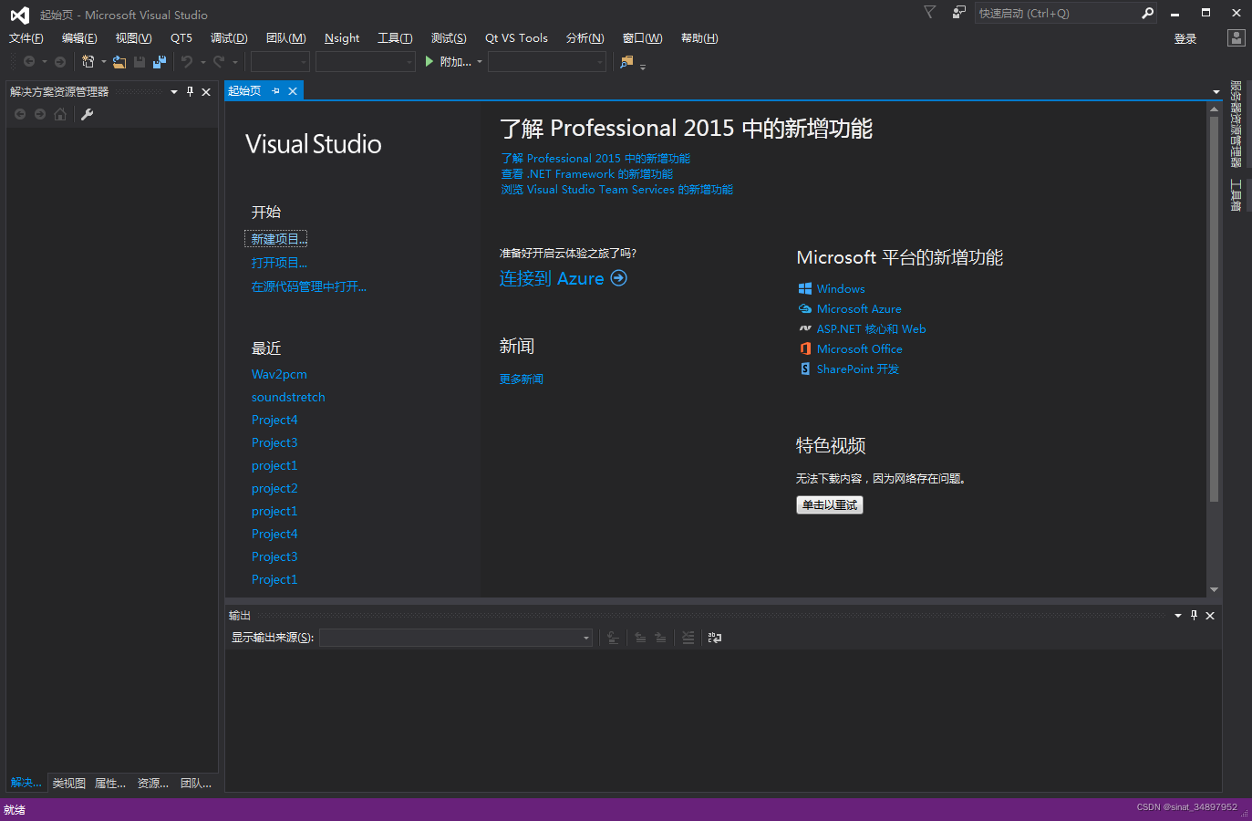Open the solution configurations combo box

point(280,62)
